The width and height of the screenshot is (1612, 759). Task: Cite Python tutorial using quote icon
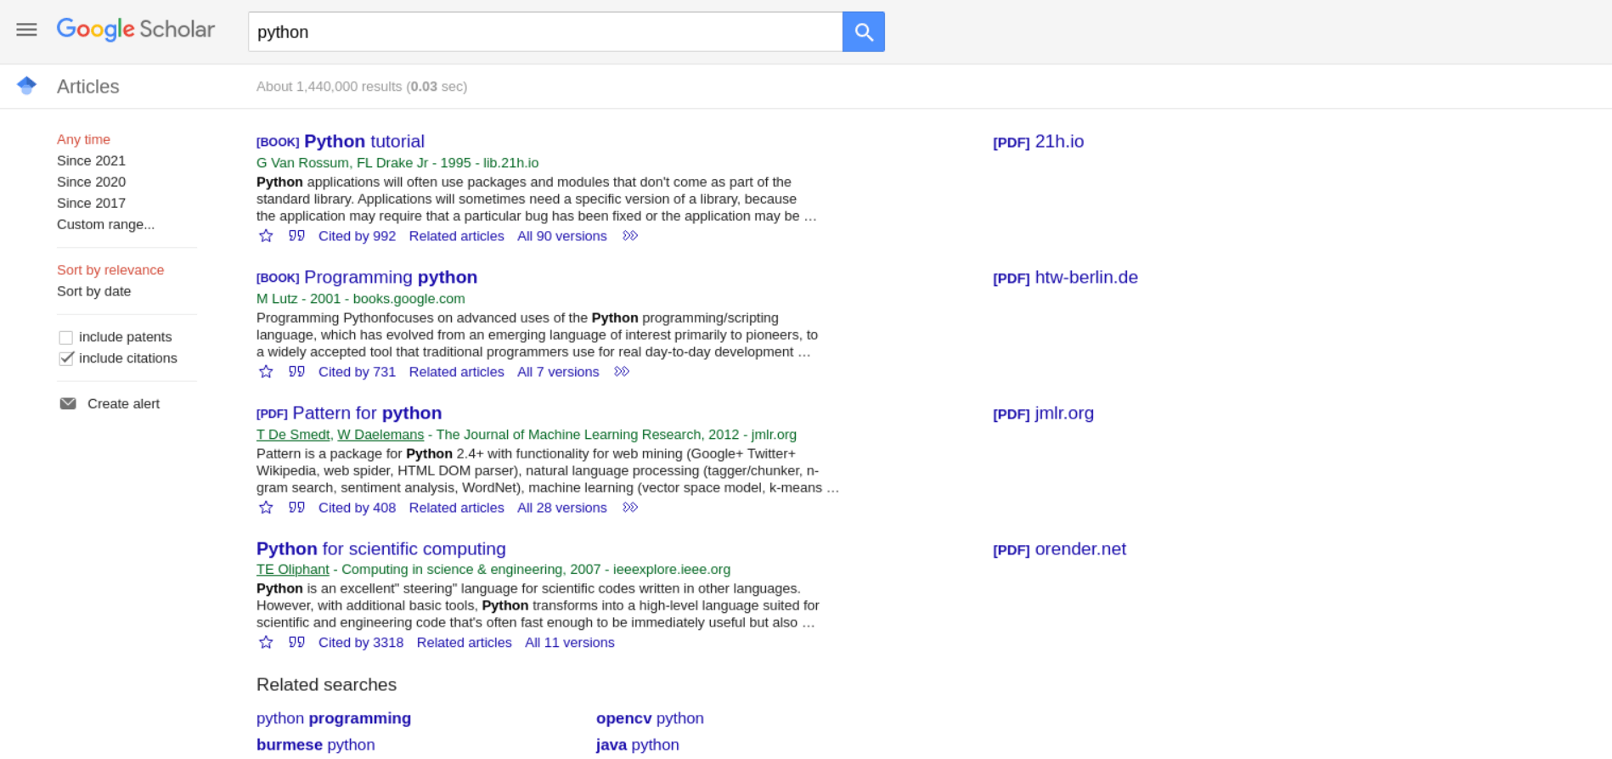pos(296,236)
